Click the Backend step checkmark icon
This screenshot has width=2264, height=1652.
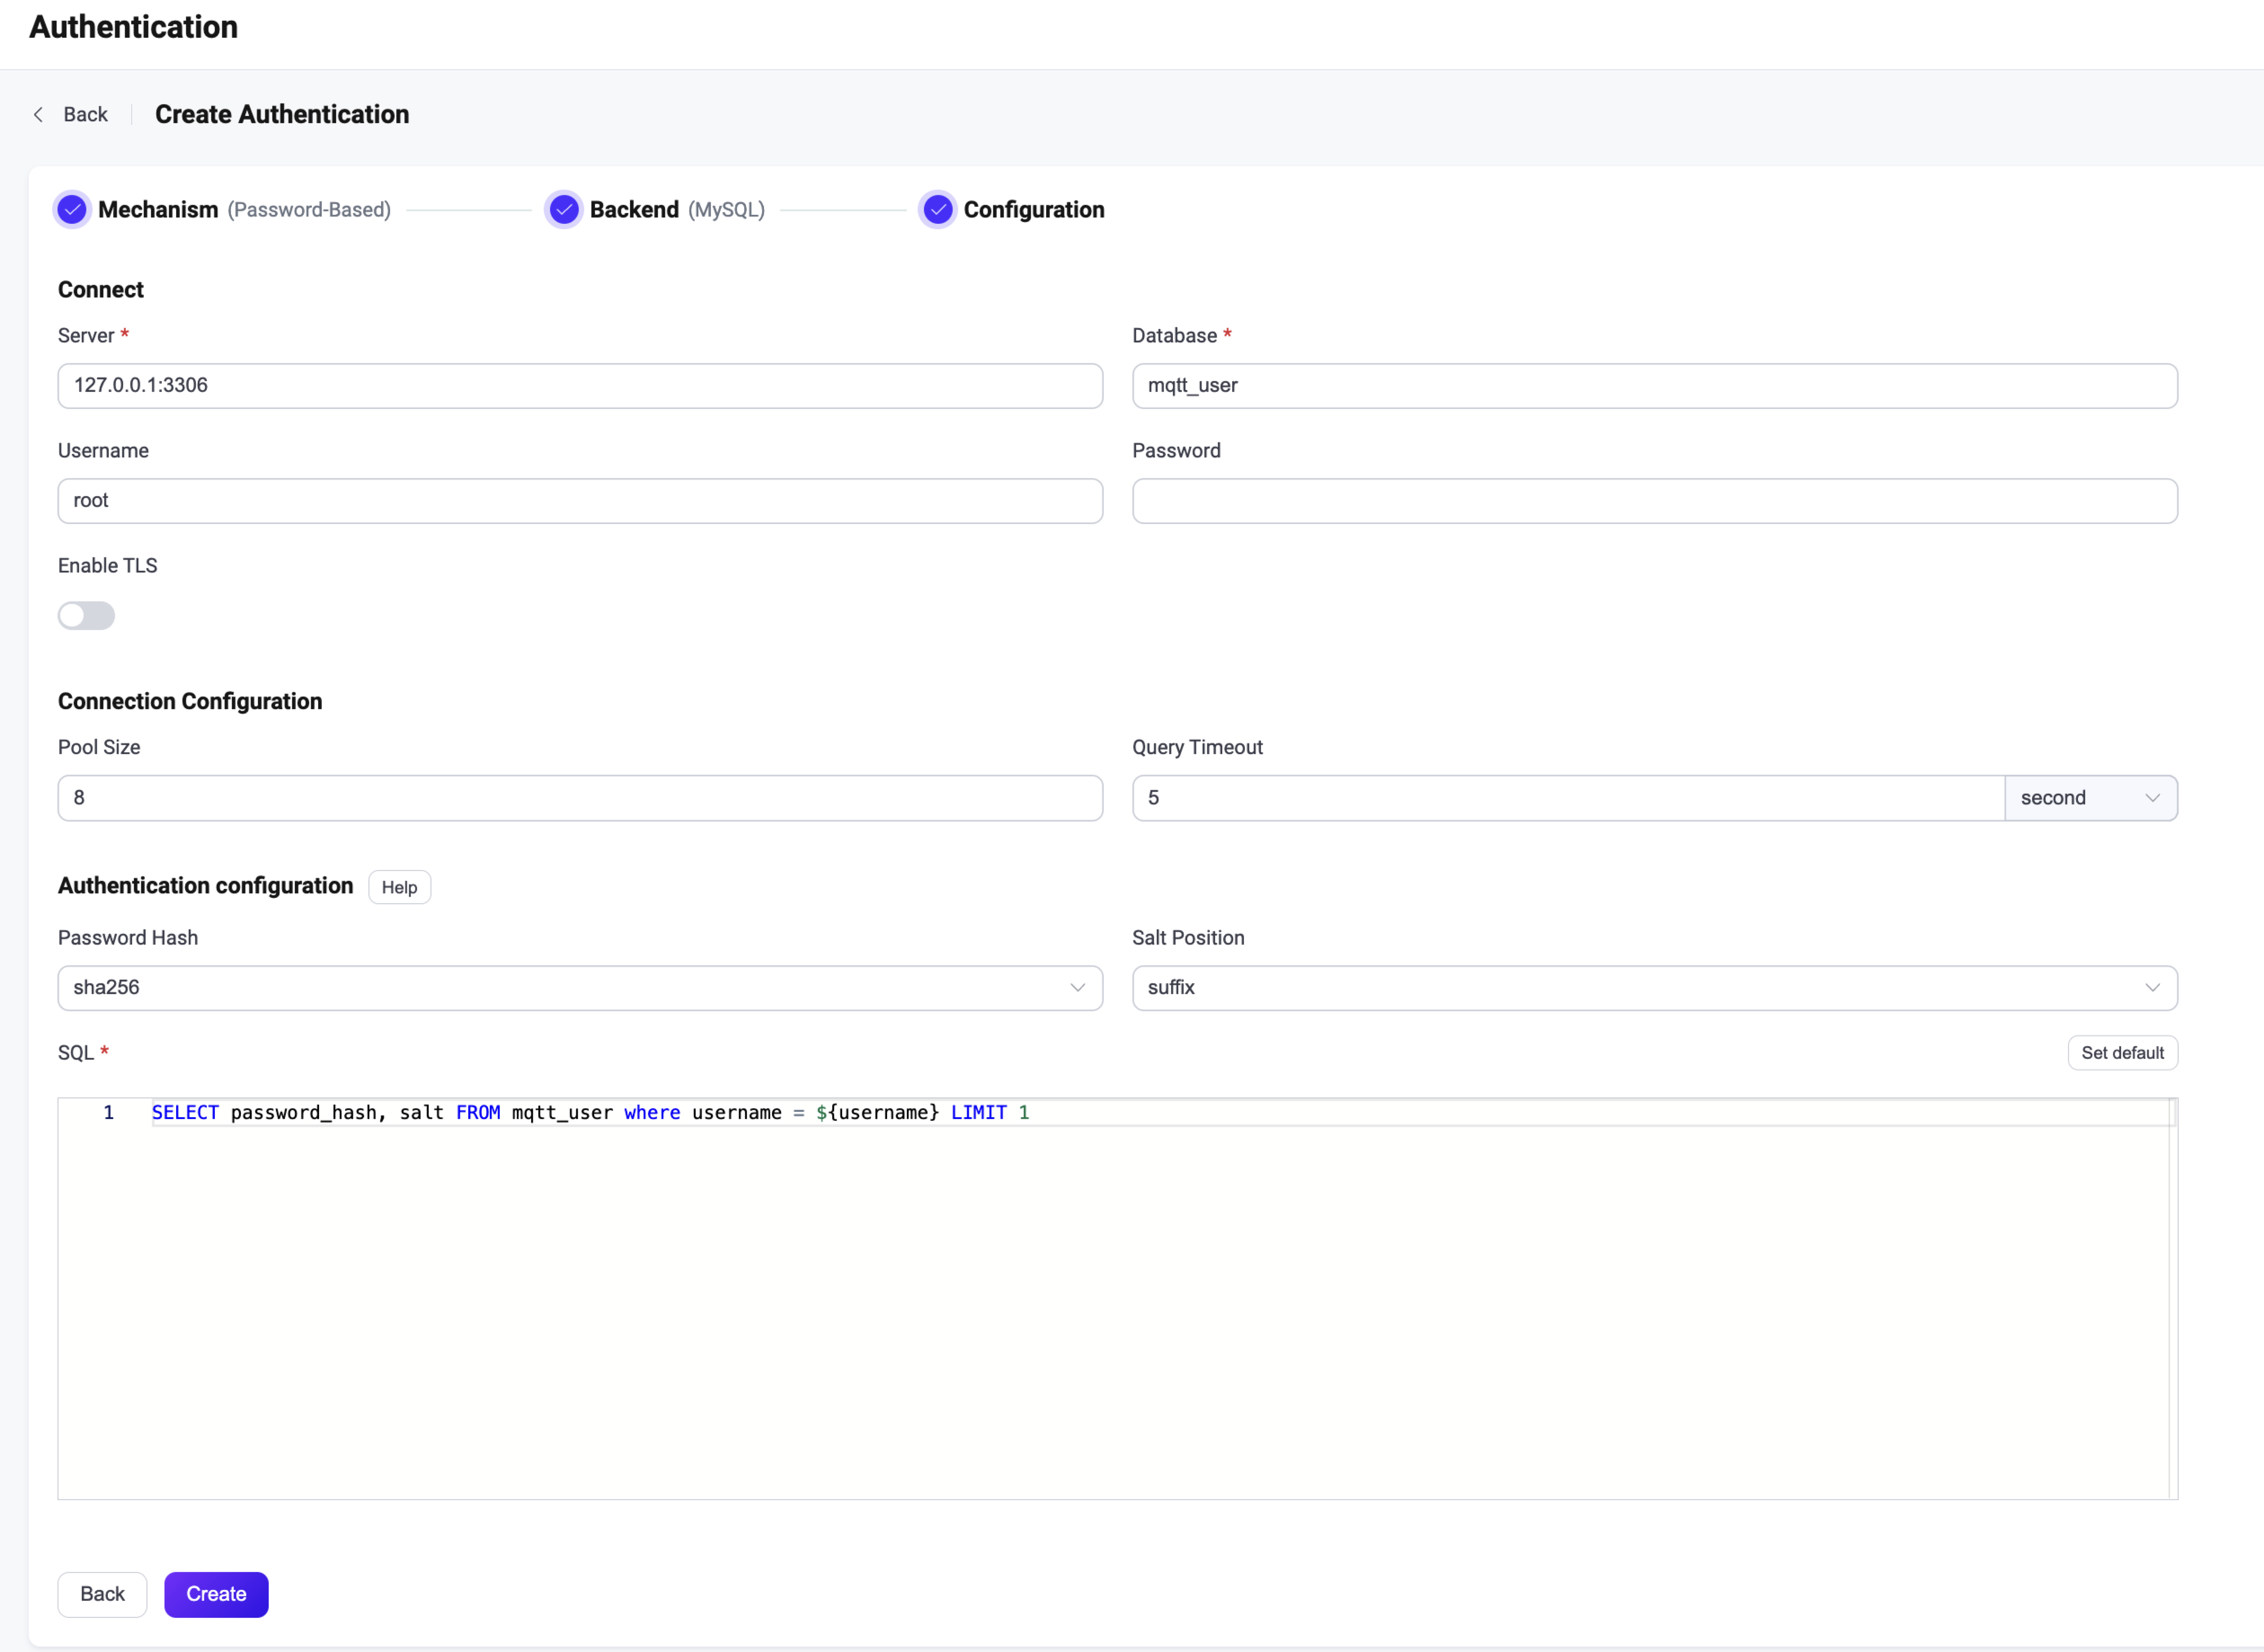tap(564, 209)
